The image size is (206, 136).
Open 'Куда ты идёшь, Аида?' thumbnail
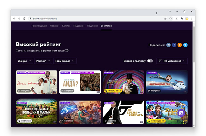click(80, 82)
